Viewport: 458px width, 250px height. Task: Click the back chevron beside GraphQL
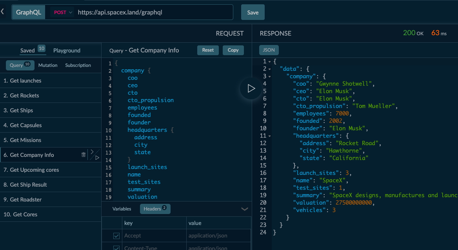(x=2, y=12)
